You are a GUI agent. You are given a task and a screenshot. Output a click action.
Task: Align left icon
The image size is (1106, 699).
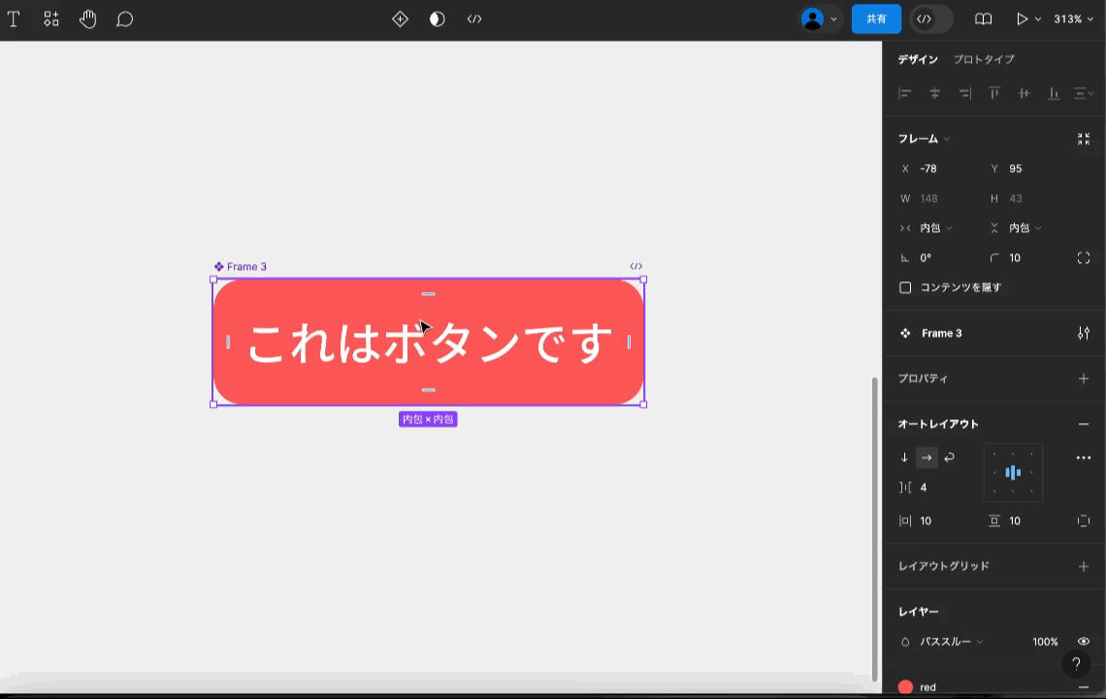click(x=905, y=93)
